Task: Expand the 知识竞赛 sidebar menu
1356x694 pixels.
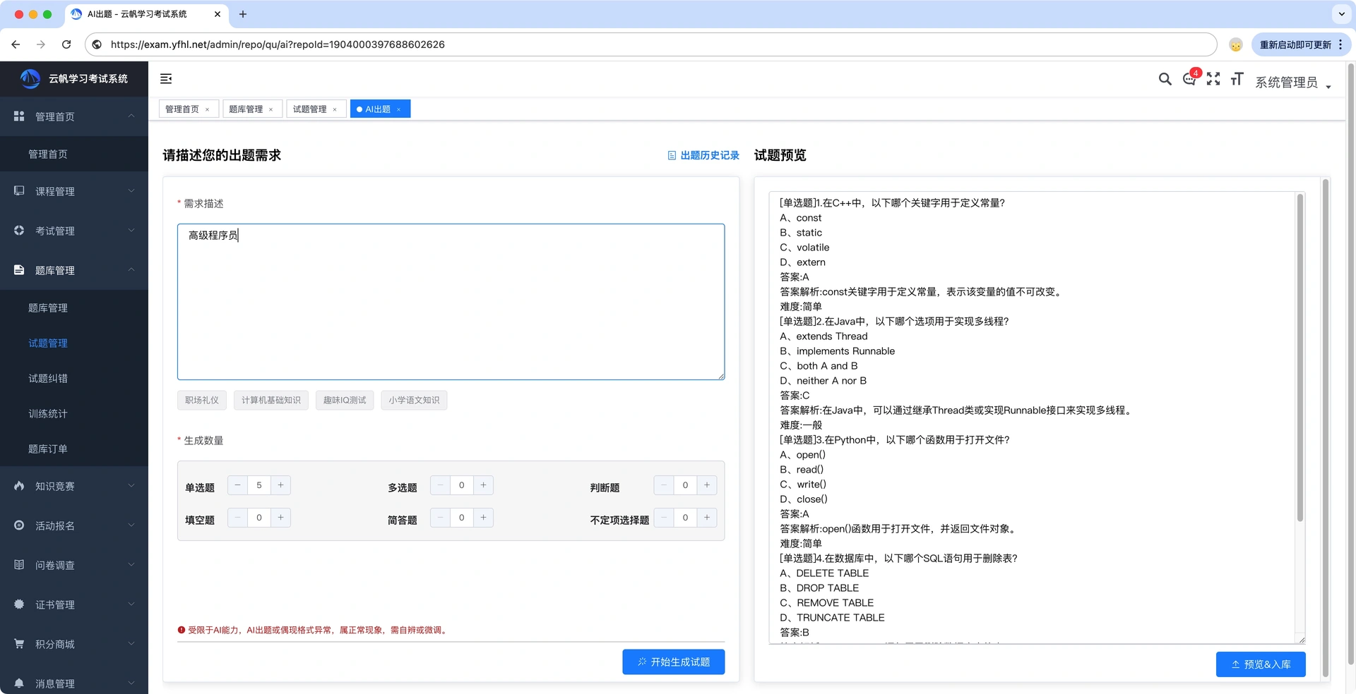Action: pos(74,486)
